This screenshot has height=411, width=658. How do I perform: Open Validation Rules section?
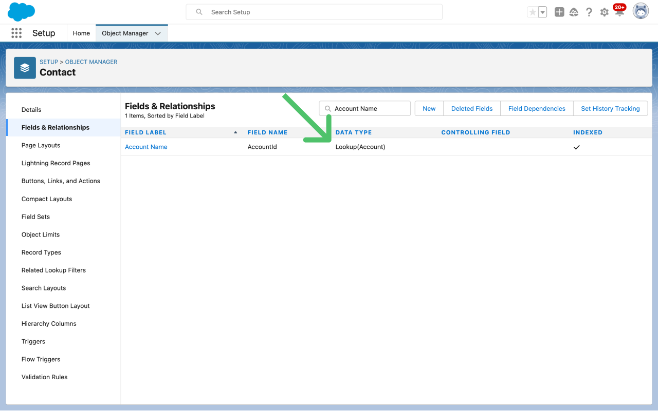pyautogui.click(x=44, y=377)
